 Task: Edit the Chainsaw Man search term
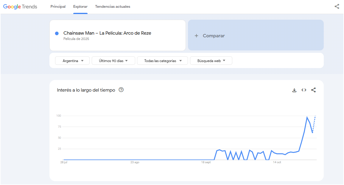coord(107,33)
